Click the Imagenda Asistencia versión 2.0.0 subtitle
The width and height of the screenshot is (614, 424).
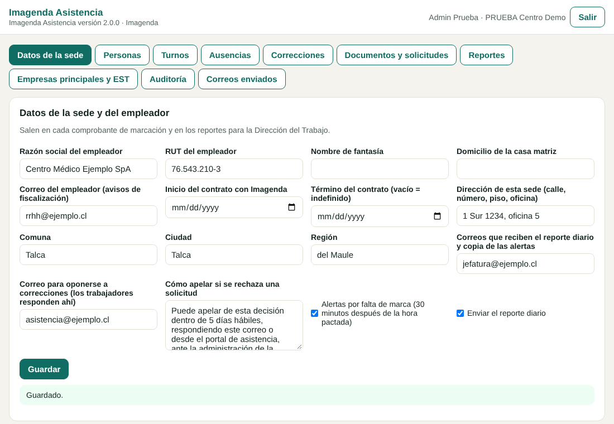[83, 23]
